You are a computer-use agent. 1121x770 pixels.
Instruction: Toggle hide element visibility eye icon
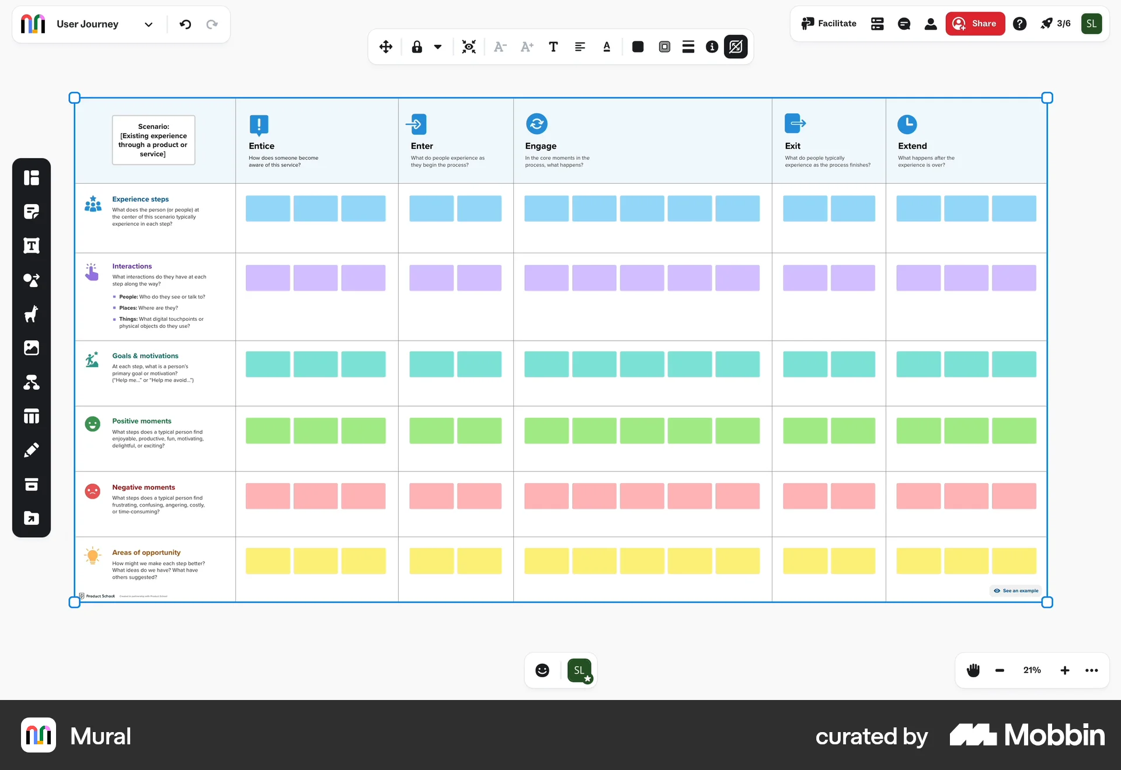tap(469, 47)
